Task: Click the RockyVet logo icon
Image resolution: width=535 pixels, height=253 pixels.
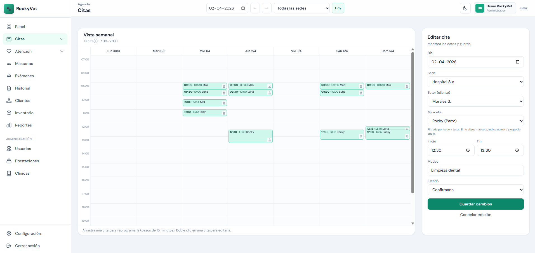Action: pos(9,9)
